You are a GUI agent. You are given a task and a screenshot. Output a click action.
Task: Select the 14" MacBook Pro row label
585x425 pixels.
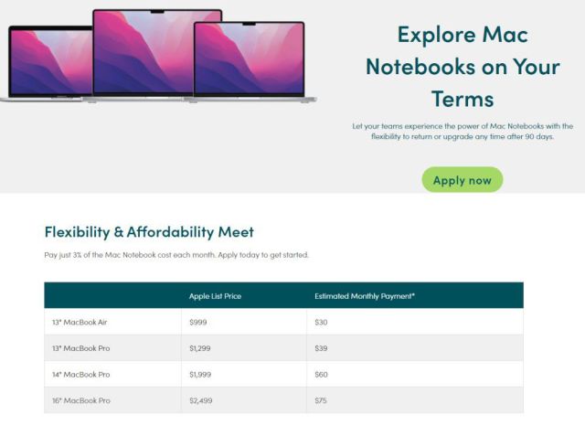coord(81,374)
